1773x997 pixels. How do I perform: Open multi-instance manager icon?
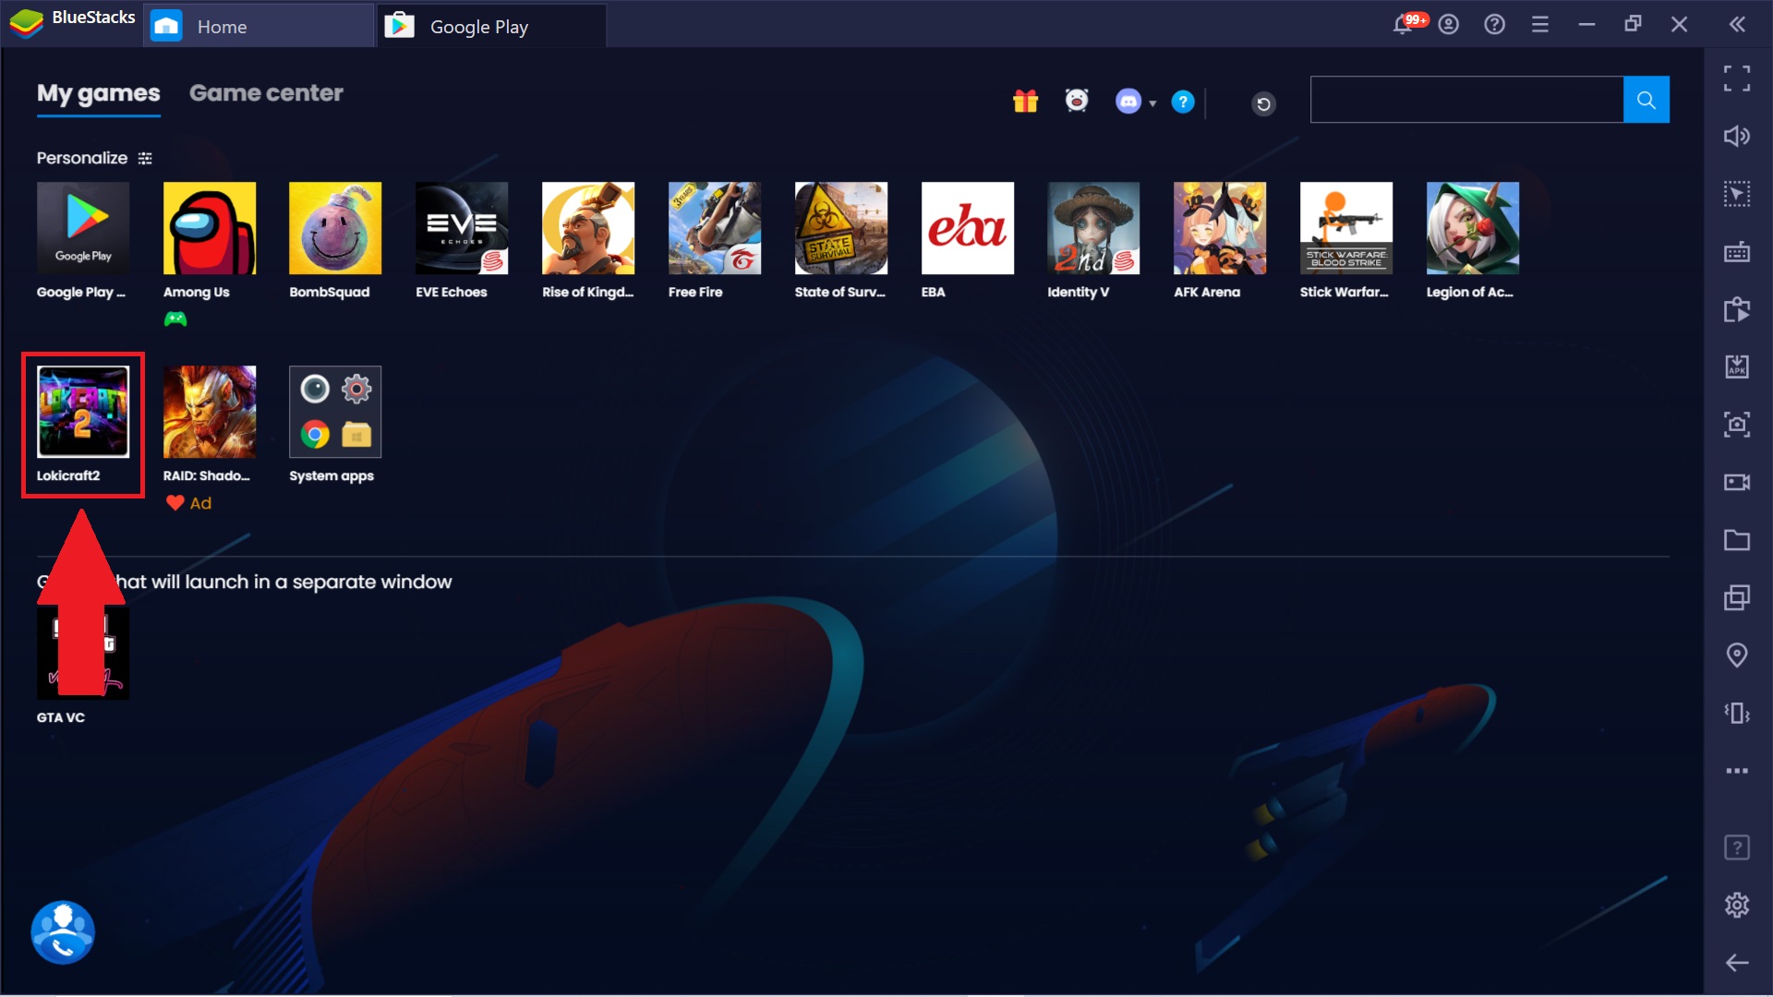[x=1737, y=597]
